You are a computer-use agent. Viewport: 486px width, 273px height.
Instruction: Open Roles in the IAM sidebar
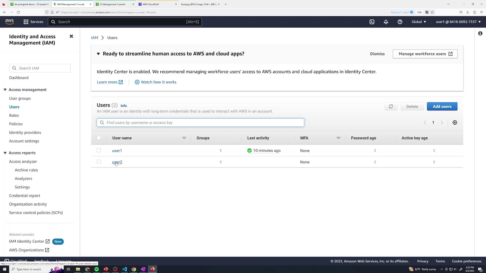click(14, 116)
